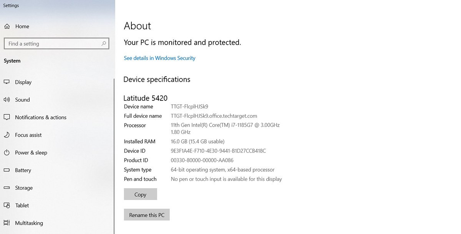
Task: Open the Display settings page
Action: pyautogui.click(x=23, y=82)
